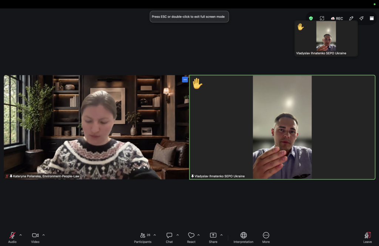379x246 pixels.
Task: Expand audio options chevron
Action: [21, 235]
